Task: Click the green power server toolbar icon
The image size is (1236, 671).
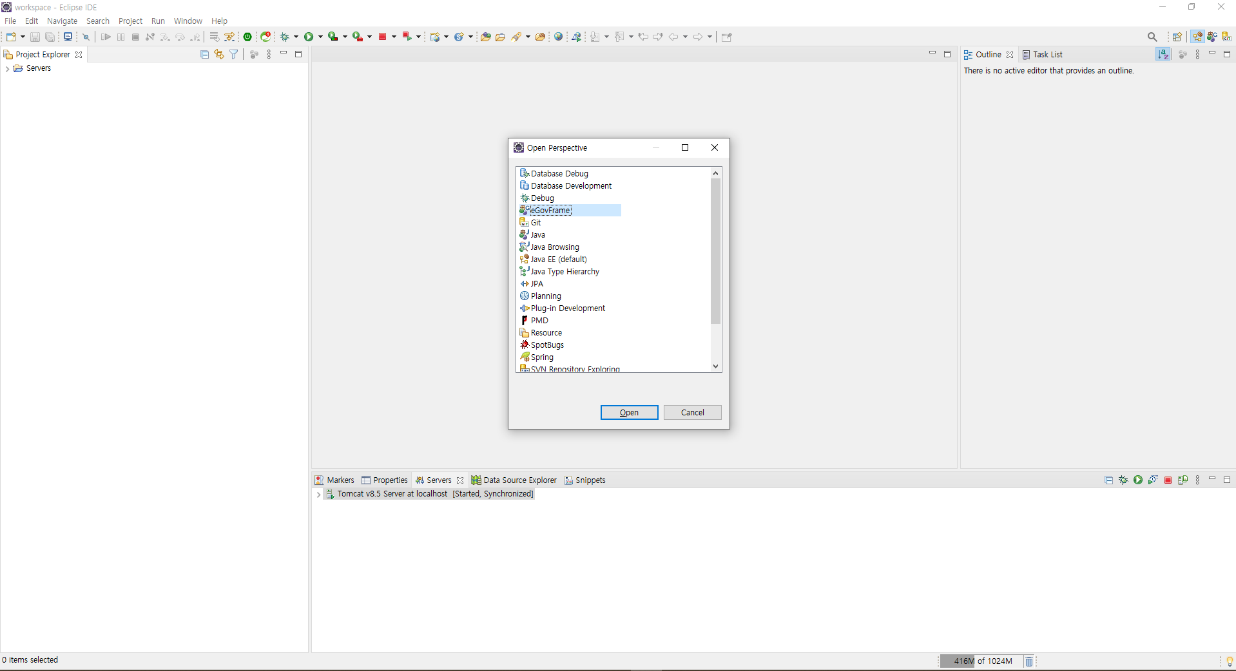Action: [247, 37]
